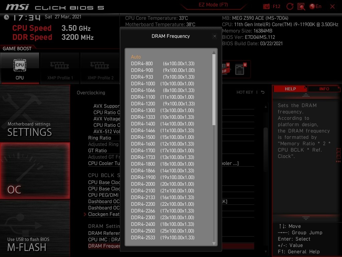Screen dimensions: 342x257
Task: Change language via the globe En icon
Action: point(315,6)
